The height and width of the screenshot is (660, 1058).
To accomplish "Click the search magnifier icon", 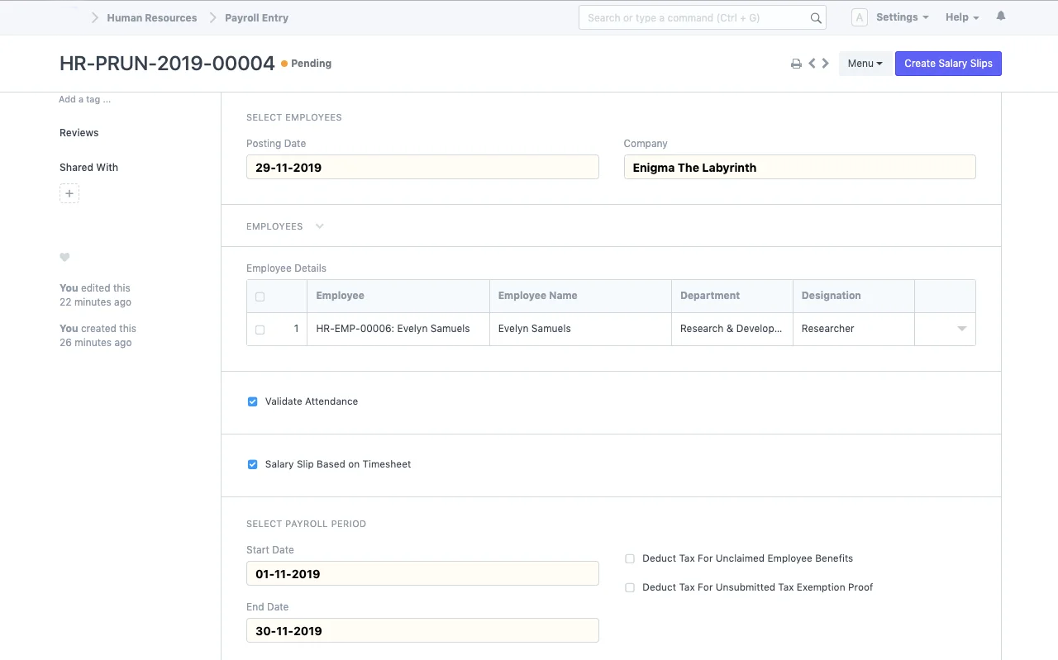I will (815, 17).
